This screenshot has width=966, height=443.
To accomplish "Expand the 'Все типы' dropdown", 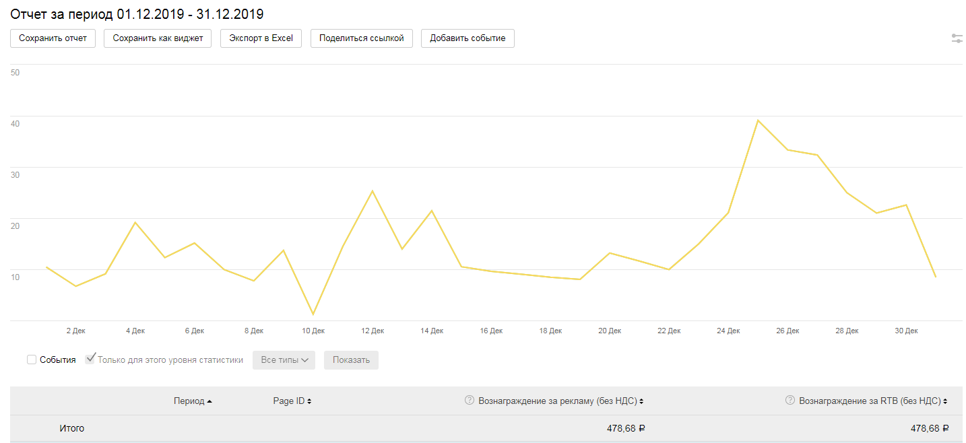I will tap(284, 360).
